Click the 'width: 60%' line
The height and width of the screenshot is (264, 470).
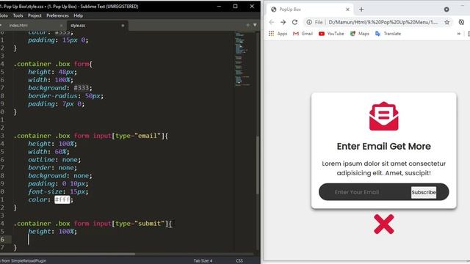[49, 152]
